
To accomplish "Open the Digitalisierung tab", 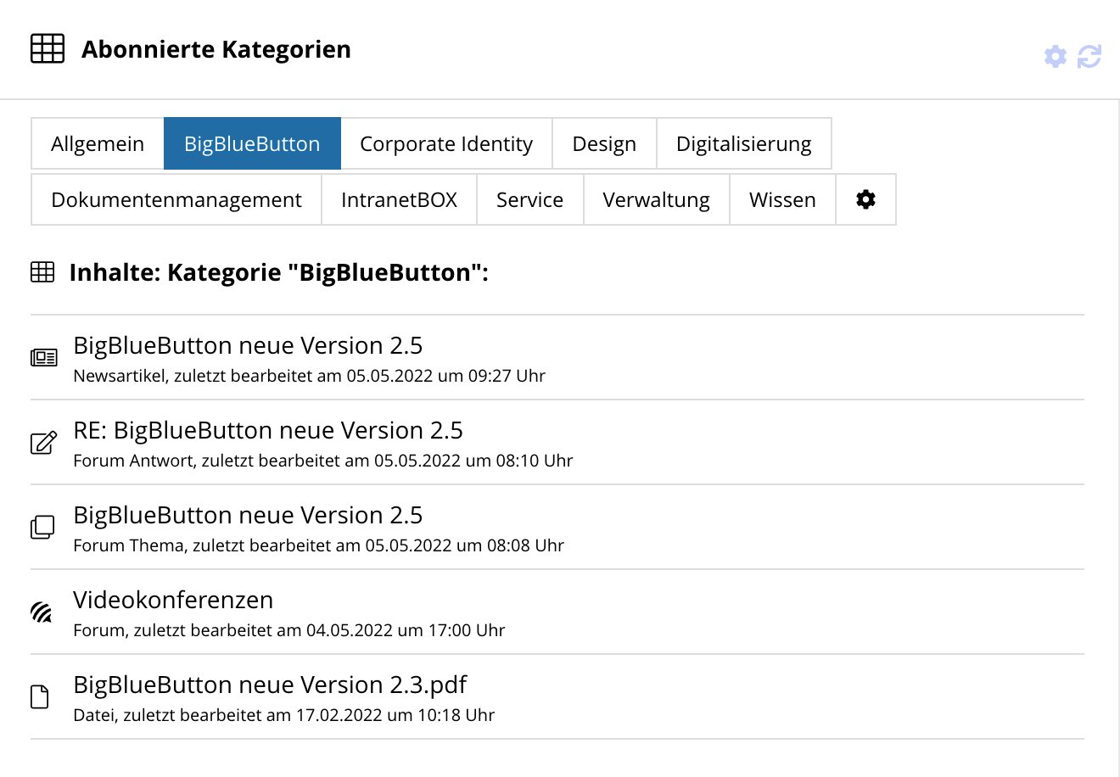I will 744,143.
